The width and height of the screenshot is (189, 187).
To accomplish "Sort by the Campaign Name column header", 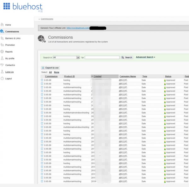I will (x=128, y=76).
